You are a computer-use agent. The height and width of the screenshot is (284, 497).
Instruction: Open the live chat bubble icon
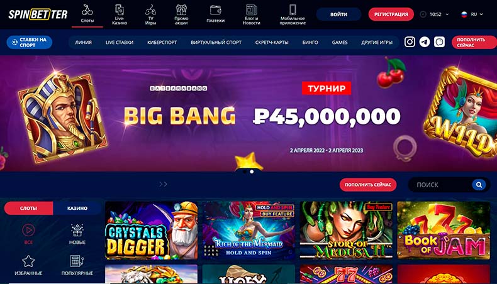[439, 42]
